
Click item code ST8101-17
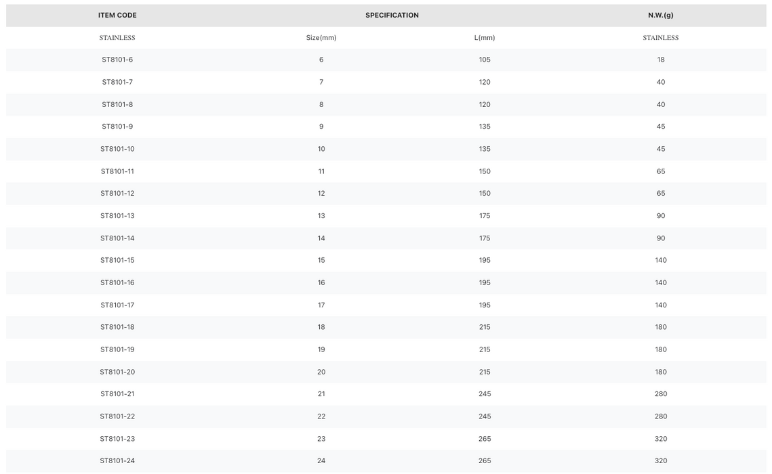117,305
